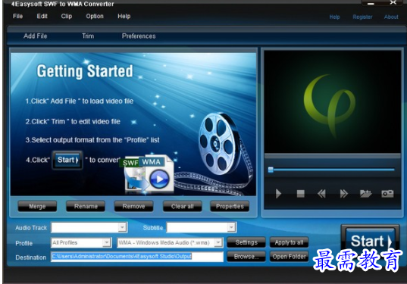Click the Rename button
Screen dimensions: 407x284
pos(86,207)
